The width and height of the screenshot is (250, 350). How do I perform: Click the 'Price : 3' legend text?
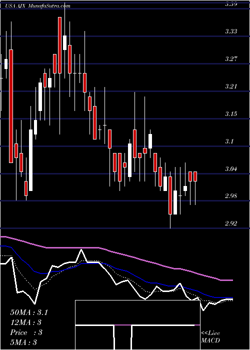26,332
